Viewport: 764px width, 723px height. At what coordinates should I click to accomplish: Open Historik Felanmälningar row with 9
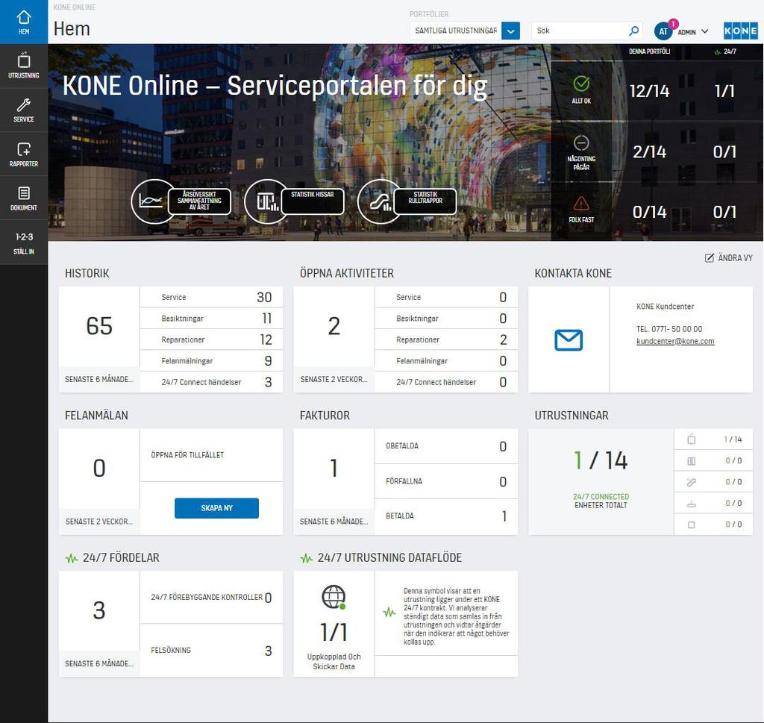point(211,361)
